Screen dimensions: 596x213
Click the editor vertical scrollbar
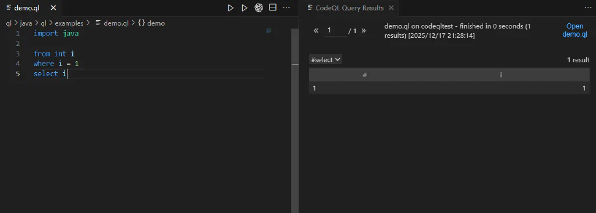[295, 121]
